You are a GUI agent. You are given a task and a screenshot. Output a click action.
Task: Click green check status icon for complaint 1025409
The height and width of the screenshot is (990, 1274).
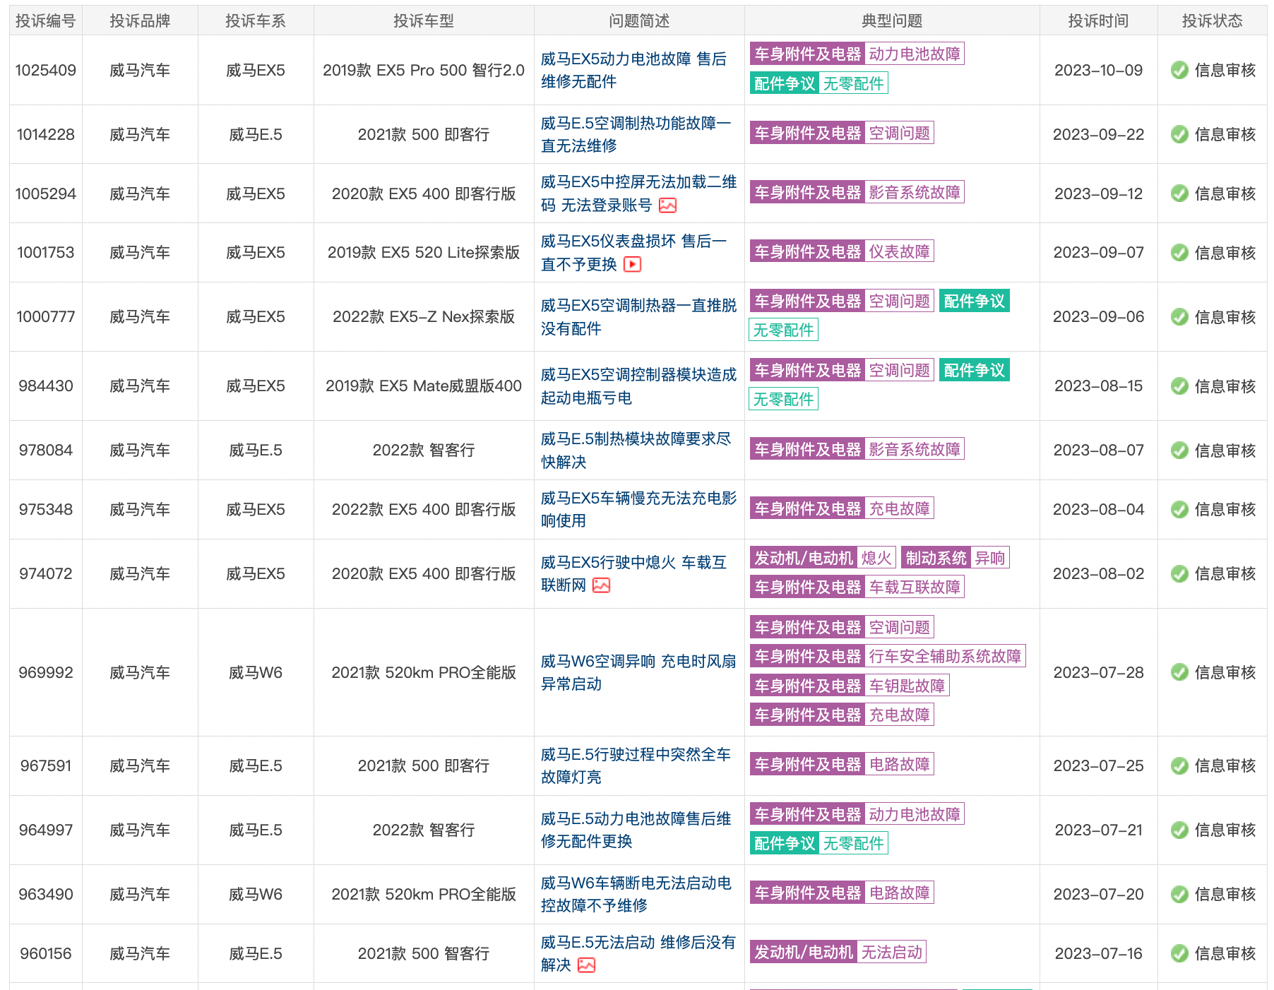tap(1179, 70)
